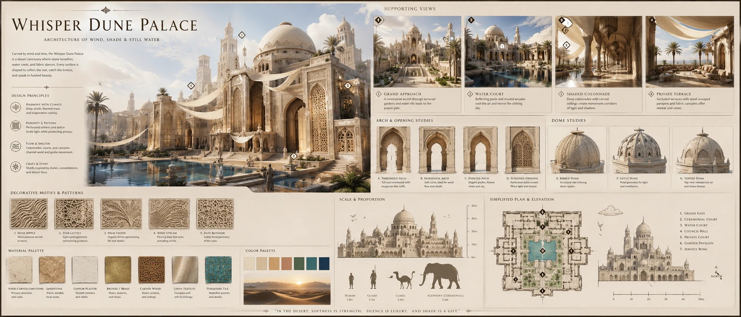Viewport: 741px width, 317px height.
Task: Click the circled 3 beside Shaded Colonnade
Action: click(561, 94)
